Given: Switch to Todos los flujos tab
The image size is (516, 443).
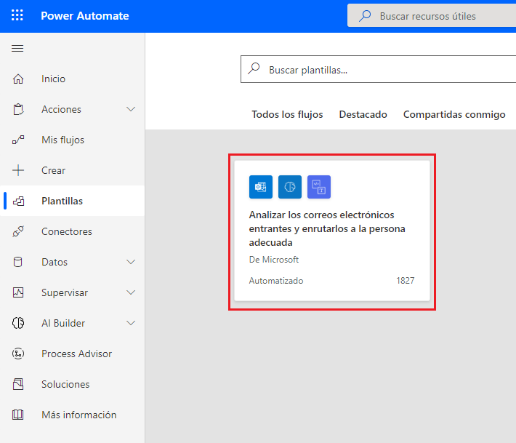Looking at the screenshot, I should click(x=287, y=114).
